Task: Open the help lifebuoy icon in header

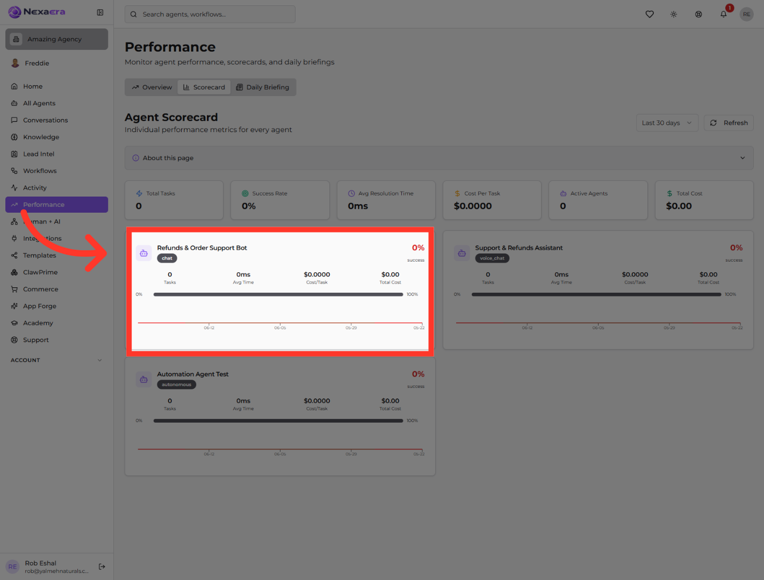Action: [x=698, y=15]
